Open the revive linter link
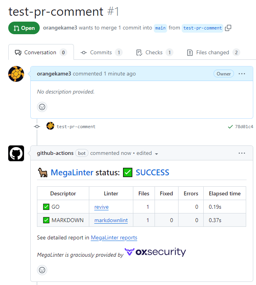The width and height of the screenshot is (256, 285). (101, 207)
